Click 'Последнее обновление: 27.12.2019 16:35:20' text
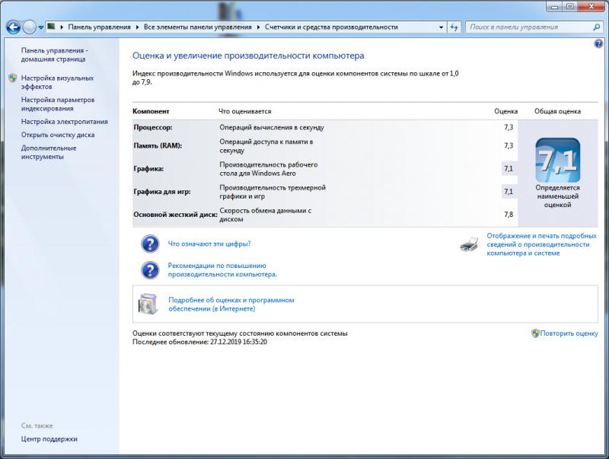The height and width of the screenshot is (459, 609). click(x=199, y=342)
